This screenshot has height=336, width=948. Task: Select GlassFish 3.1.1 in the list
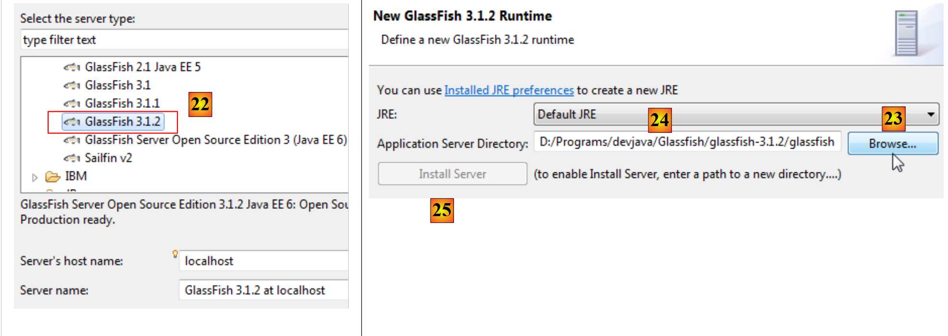pos(122,103)
